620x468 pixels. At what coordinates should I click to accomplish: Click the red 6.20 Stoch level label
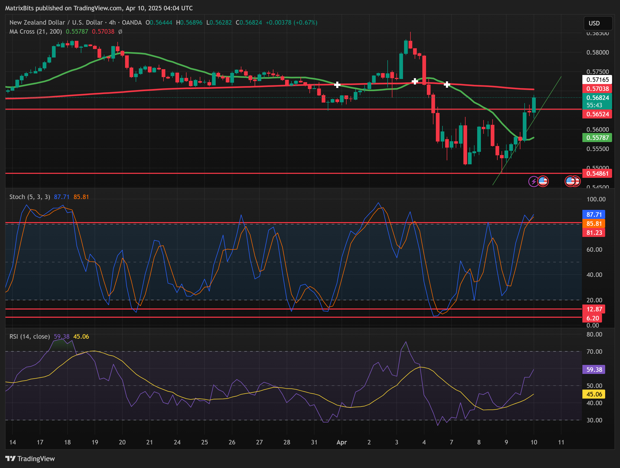tap(592, 318)
